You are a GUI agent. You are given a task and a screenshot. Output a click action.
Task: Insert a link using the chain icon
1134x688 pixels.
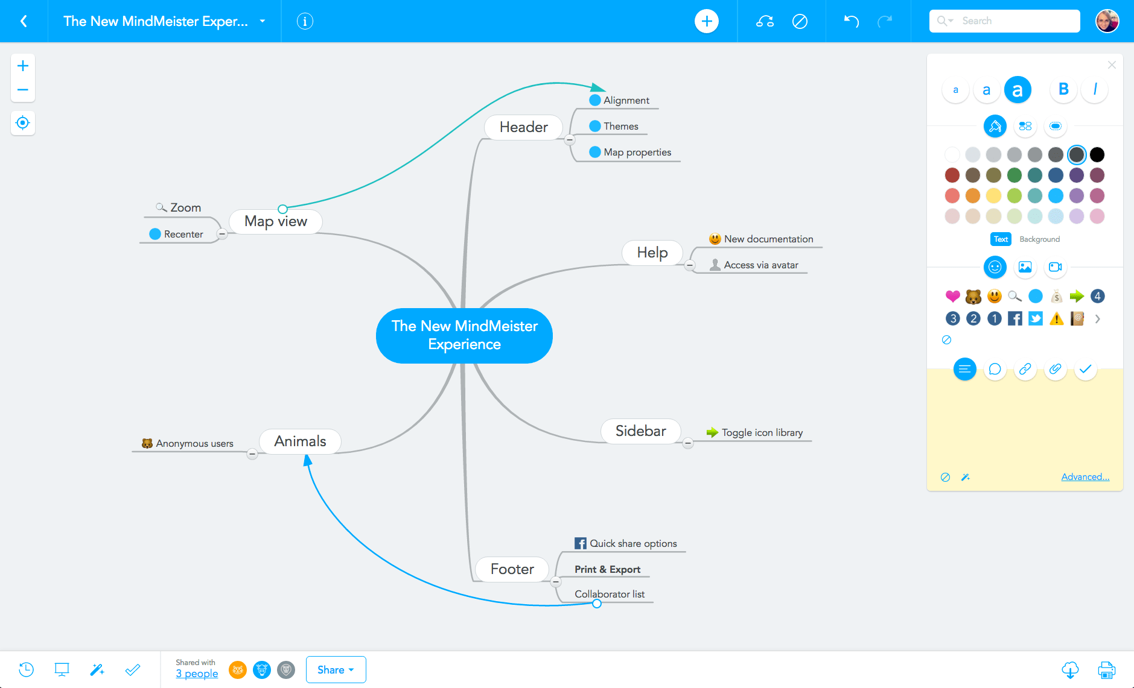1025,369
